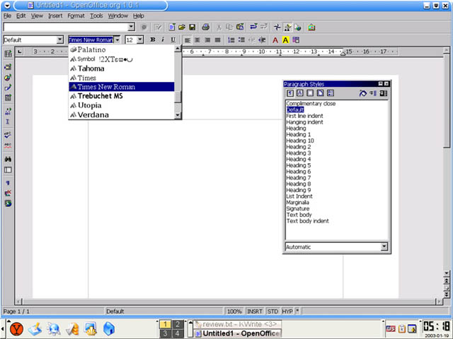Click the yellow Highlighting icon
The image size is (453, 339).
[x=285, y=40]
